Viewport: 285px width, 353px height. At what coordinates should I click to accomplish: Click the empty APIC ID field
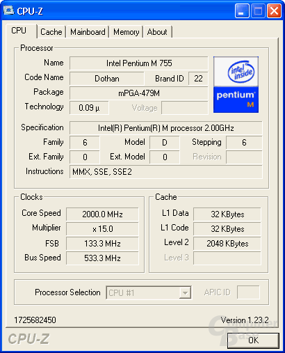[248, 292]
